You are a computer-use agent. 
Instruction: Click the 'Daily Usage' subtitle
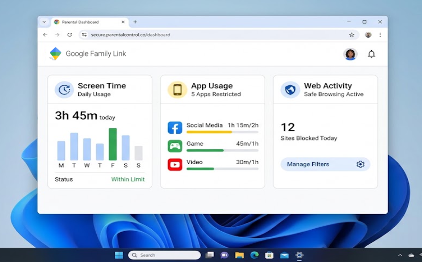[94, 94]
